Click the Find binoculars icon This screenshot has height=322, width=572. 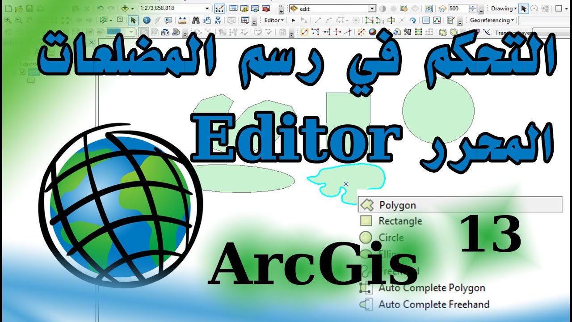(x=196, y=20)
